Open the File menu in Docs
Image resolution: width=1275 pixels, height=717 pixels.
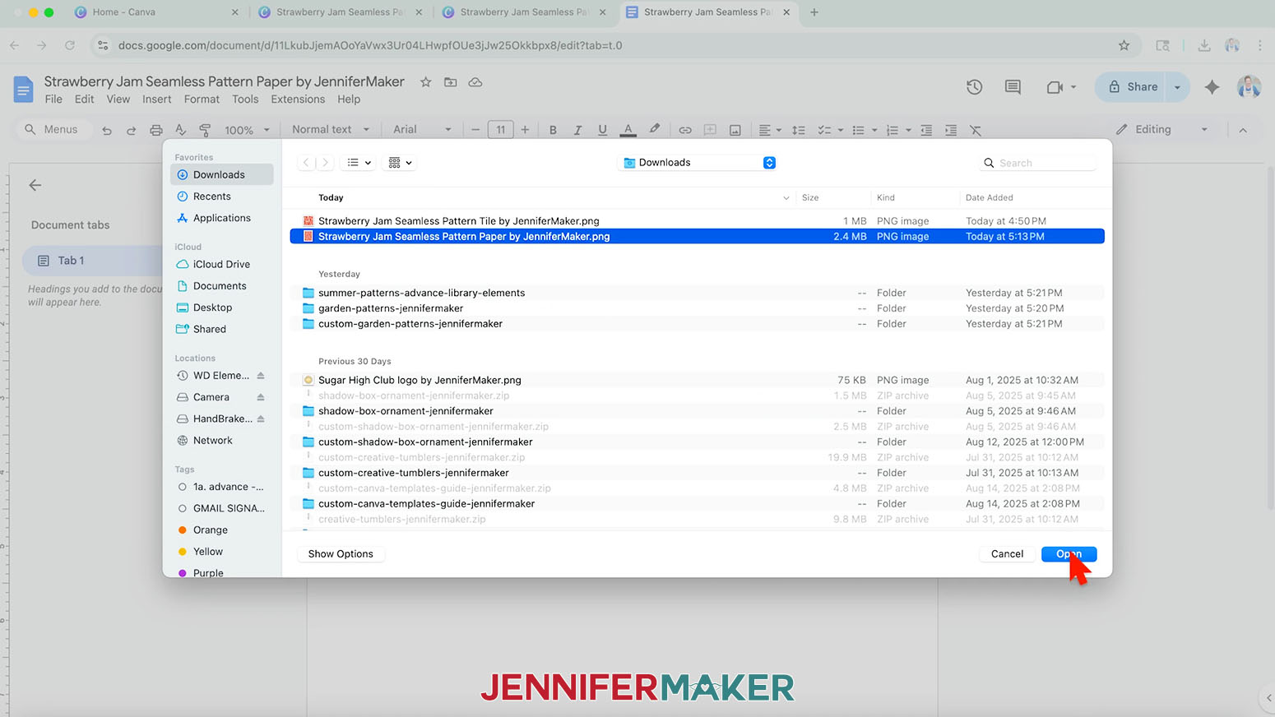[x=53, y=99]
